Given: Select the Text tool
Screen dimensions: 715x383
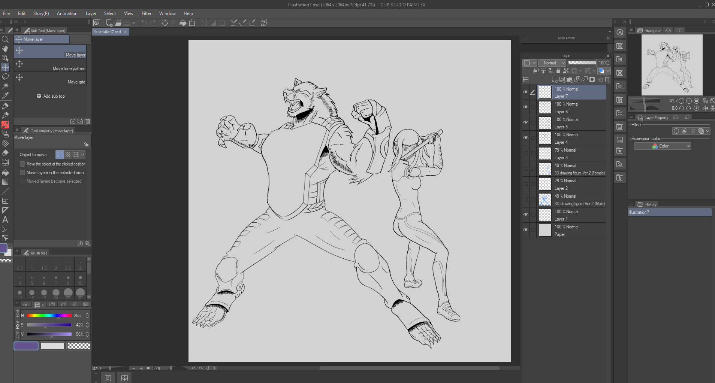Looking at the screenshot, I should [5, 220].
